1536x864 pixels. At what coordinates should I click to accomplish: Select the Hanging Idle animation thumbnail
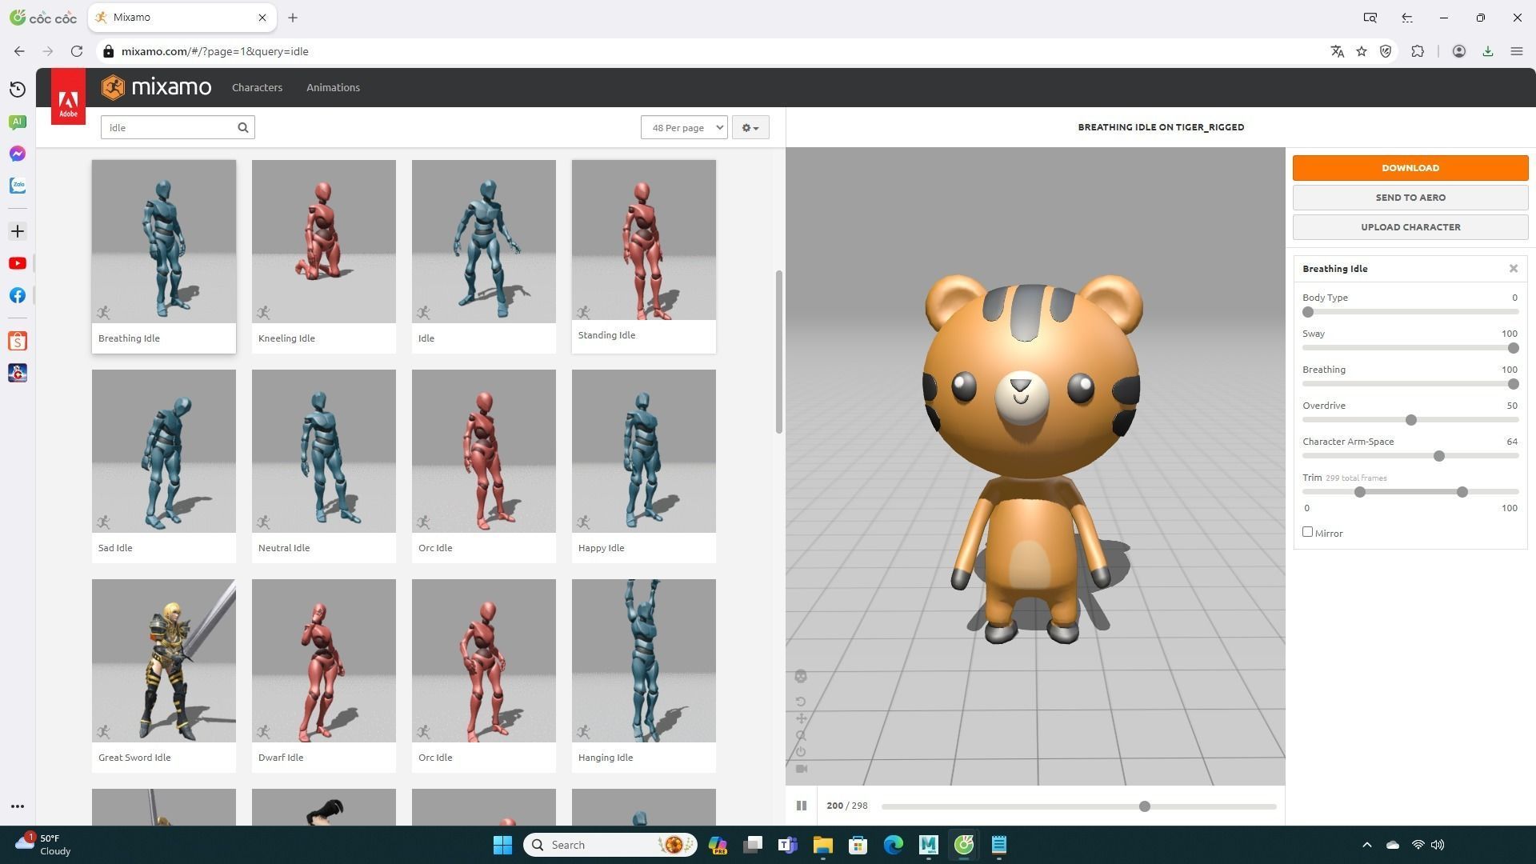[644, 661]
